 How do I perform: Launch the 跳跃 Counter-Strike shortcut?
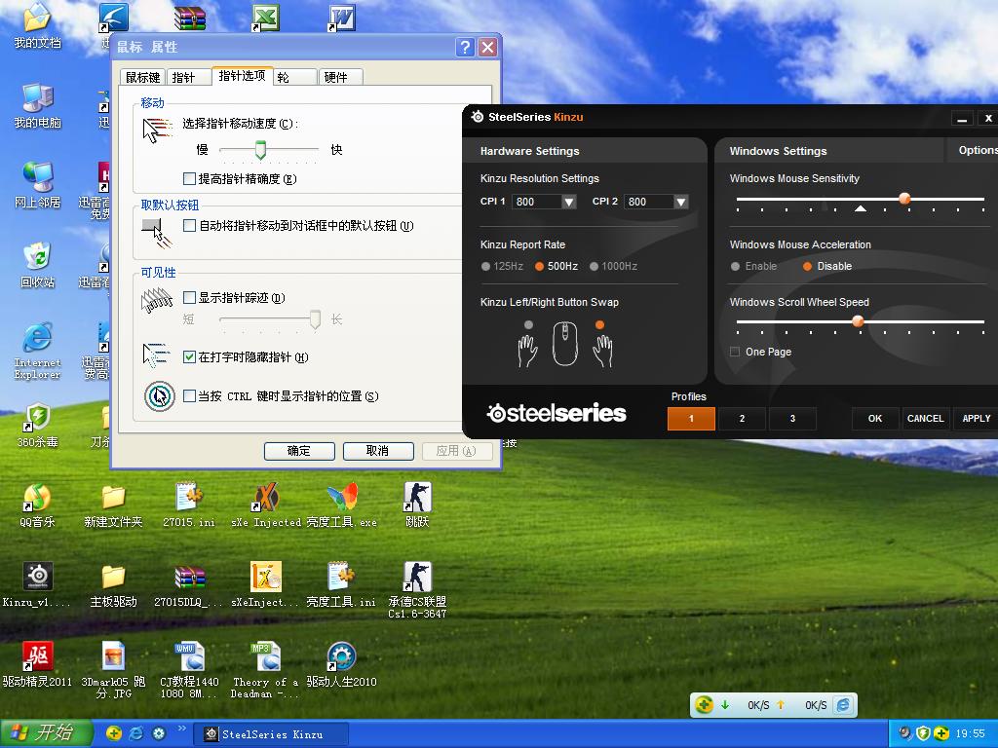(417, 505)
